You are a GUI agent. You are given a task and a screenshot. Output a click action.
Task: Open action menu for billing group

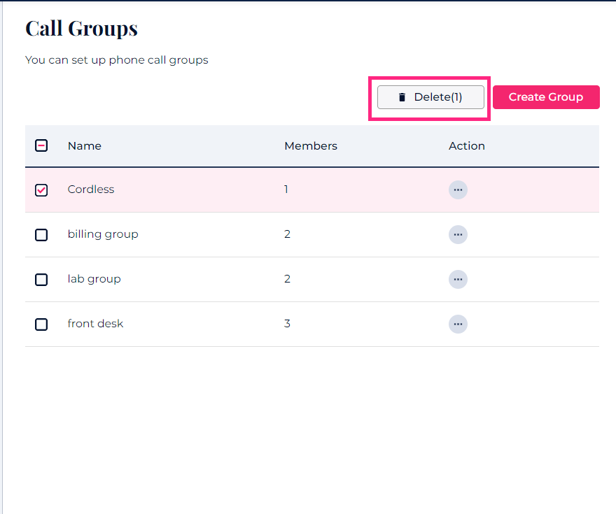(x=458, y=234)
